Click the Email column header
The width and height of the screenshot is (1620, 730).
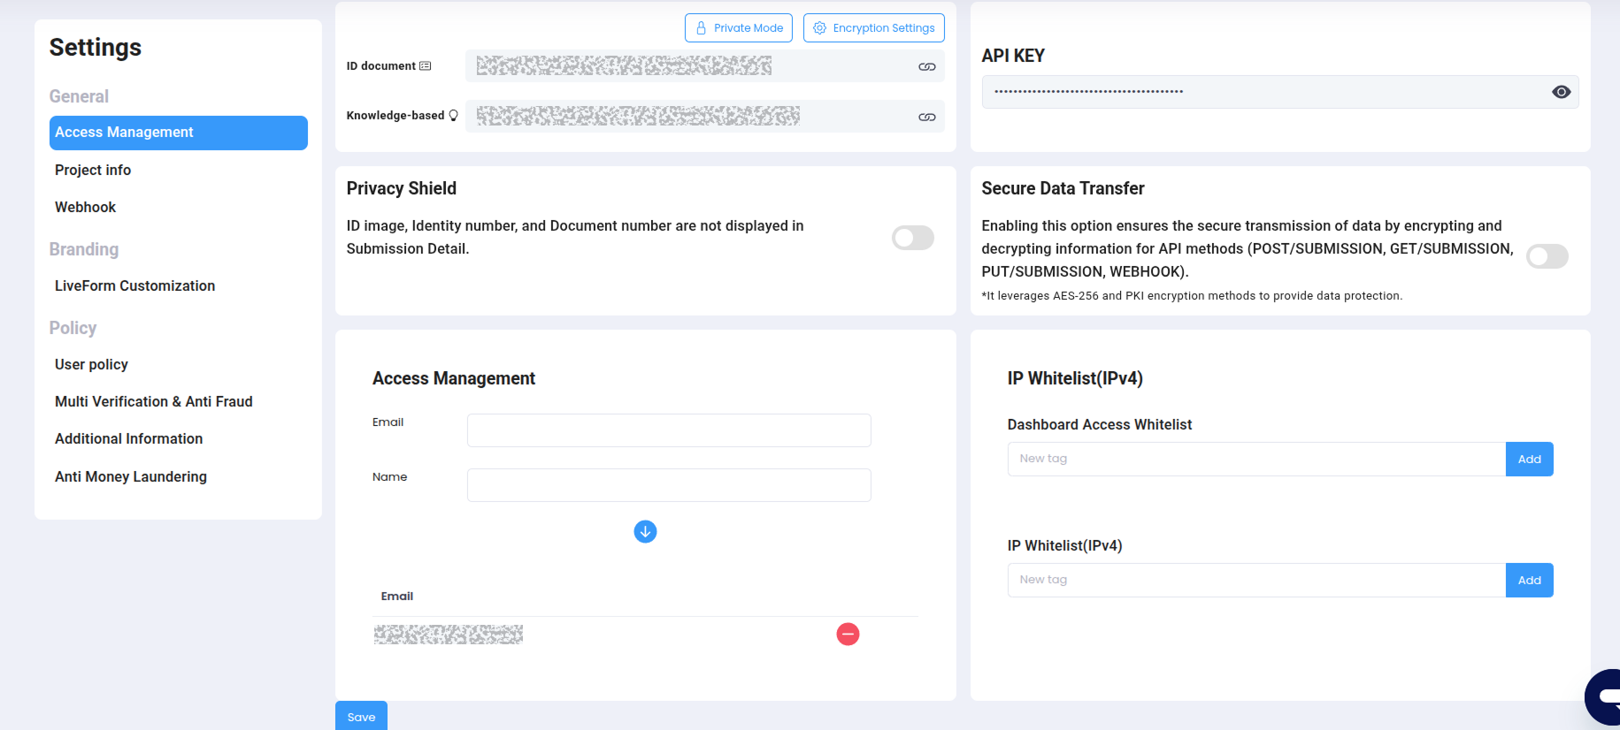point(397,597)
